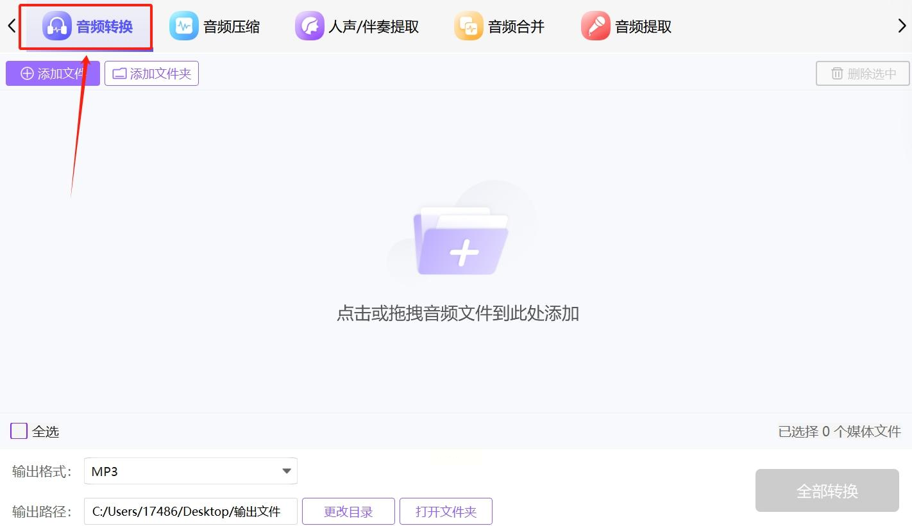Show more tools with right chevron
The image size is (912, 526).
coord(901,26)
